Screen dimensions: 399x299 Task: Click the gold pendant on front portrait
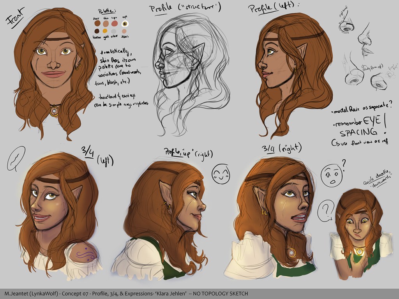tap(55, 111)
